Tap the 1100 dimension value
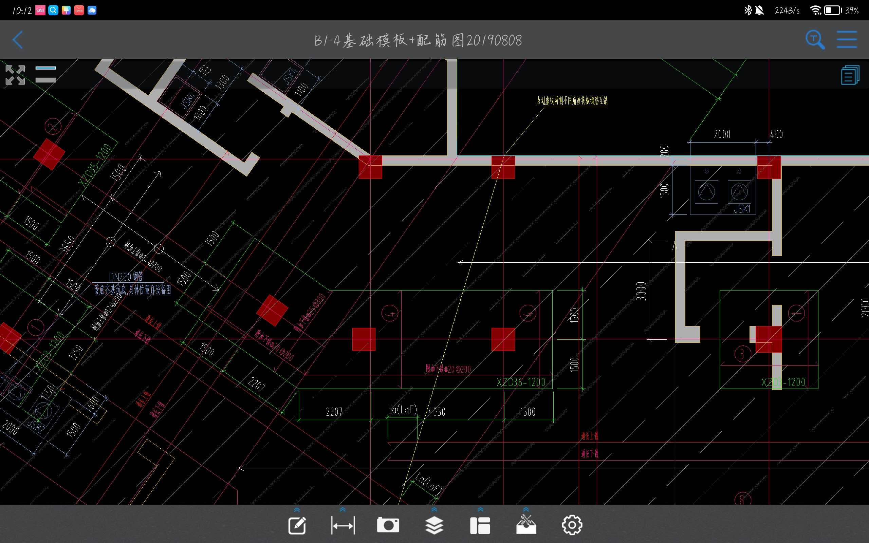Screen dimensions: 869x543 click(302, 89)
